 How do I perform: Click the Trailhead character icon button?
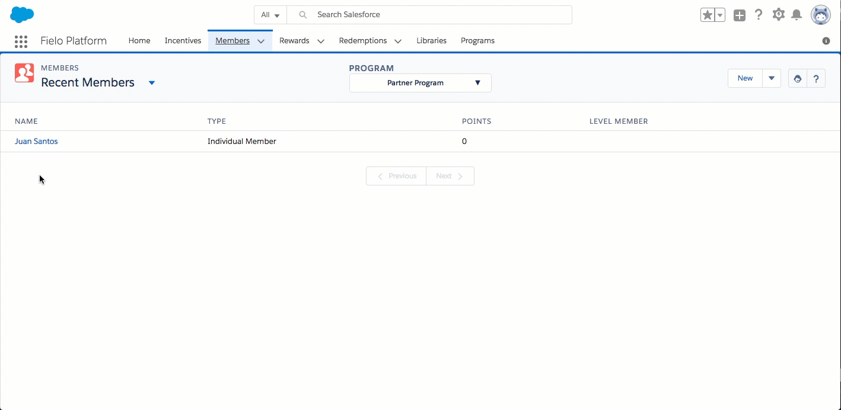click(x=798, y=78)
